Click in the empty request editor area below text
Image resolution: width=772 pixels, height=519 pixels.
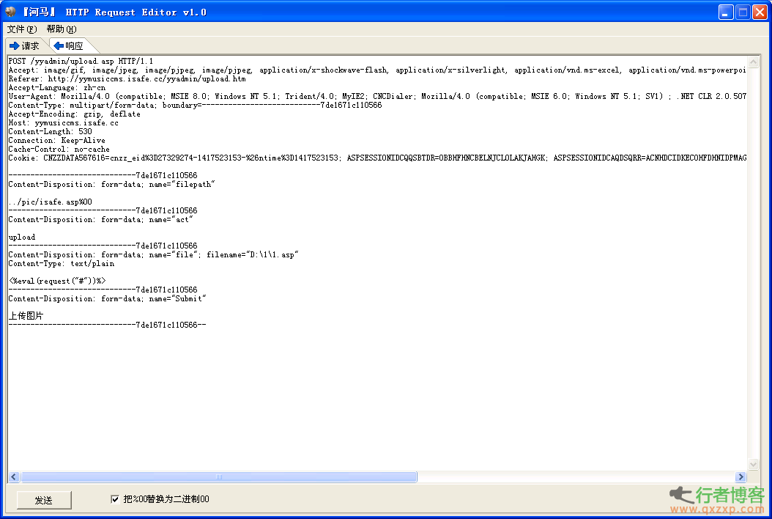377,400
